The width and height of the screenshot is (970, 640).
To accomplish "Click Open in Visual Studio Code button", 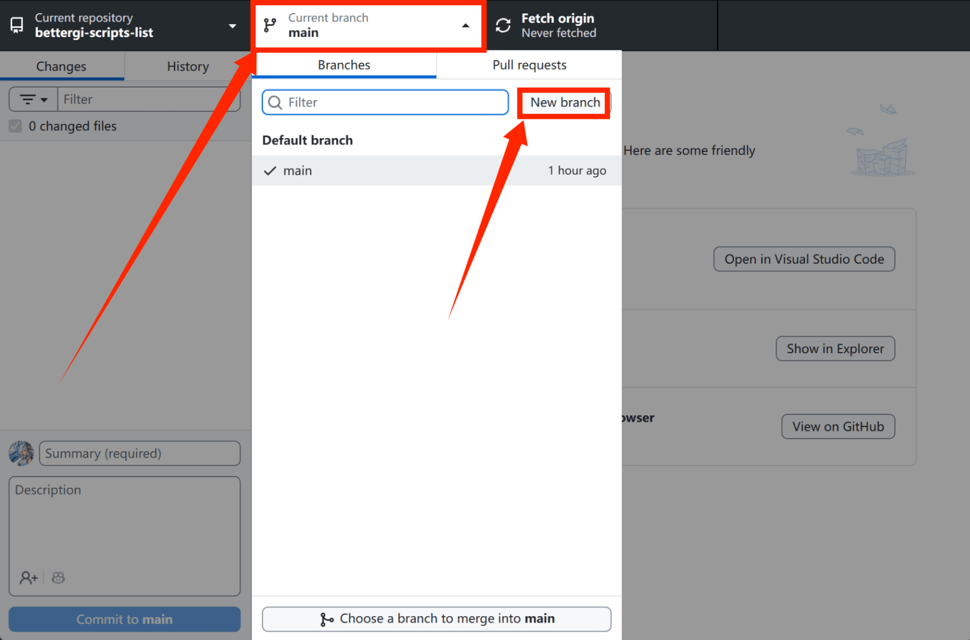I will point(804,259).
